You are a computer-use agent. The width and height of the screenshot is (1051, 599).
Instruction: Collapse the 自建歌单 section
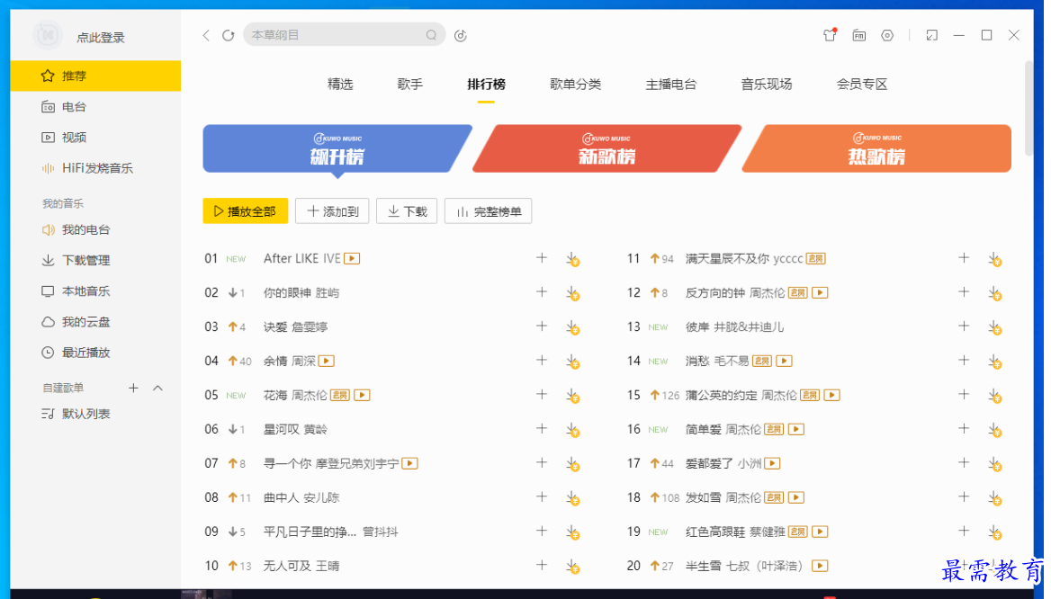[158, 388]
